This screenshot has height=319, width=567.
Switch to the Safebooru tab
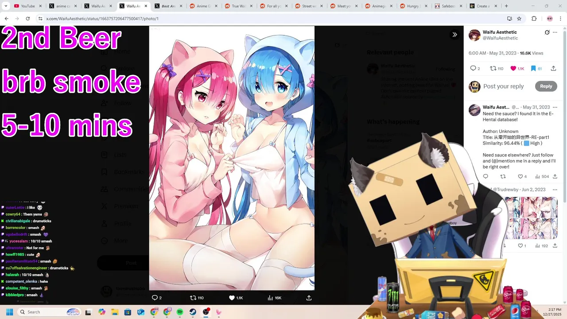click(448, 6)
